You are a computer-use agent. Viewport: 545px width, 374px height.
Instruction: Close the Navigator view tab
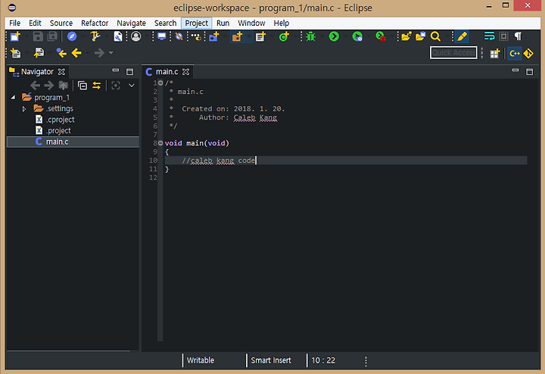pos(61,72)
